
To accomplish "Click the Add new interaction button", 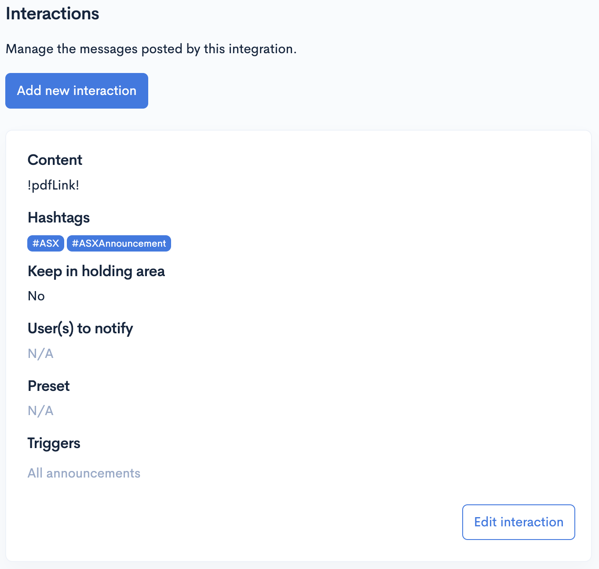I will pos(76,91).
